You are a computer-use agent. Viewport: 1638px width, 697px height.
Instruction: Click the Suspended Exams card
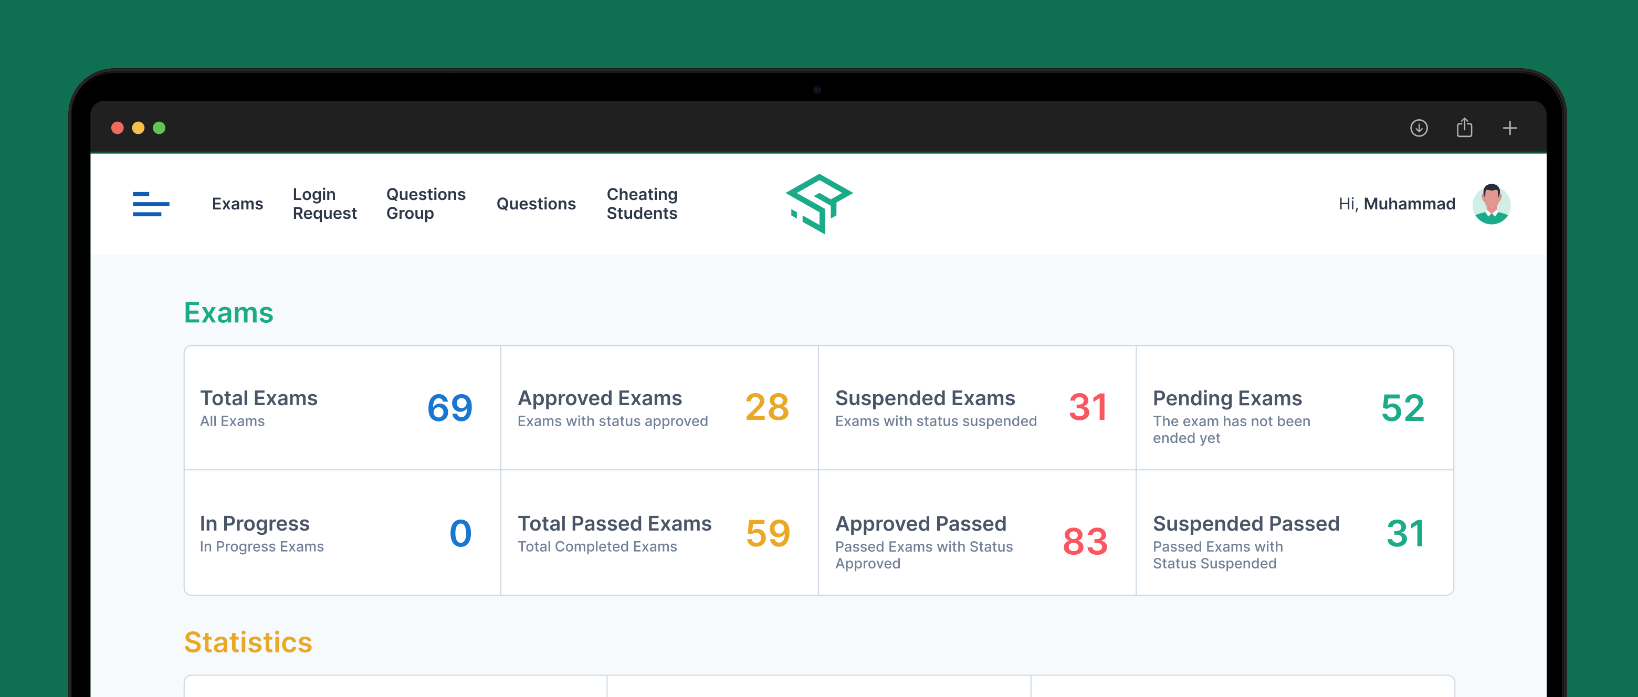coord(976,408)
